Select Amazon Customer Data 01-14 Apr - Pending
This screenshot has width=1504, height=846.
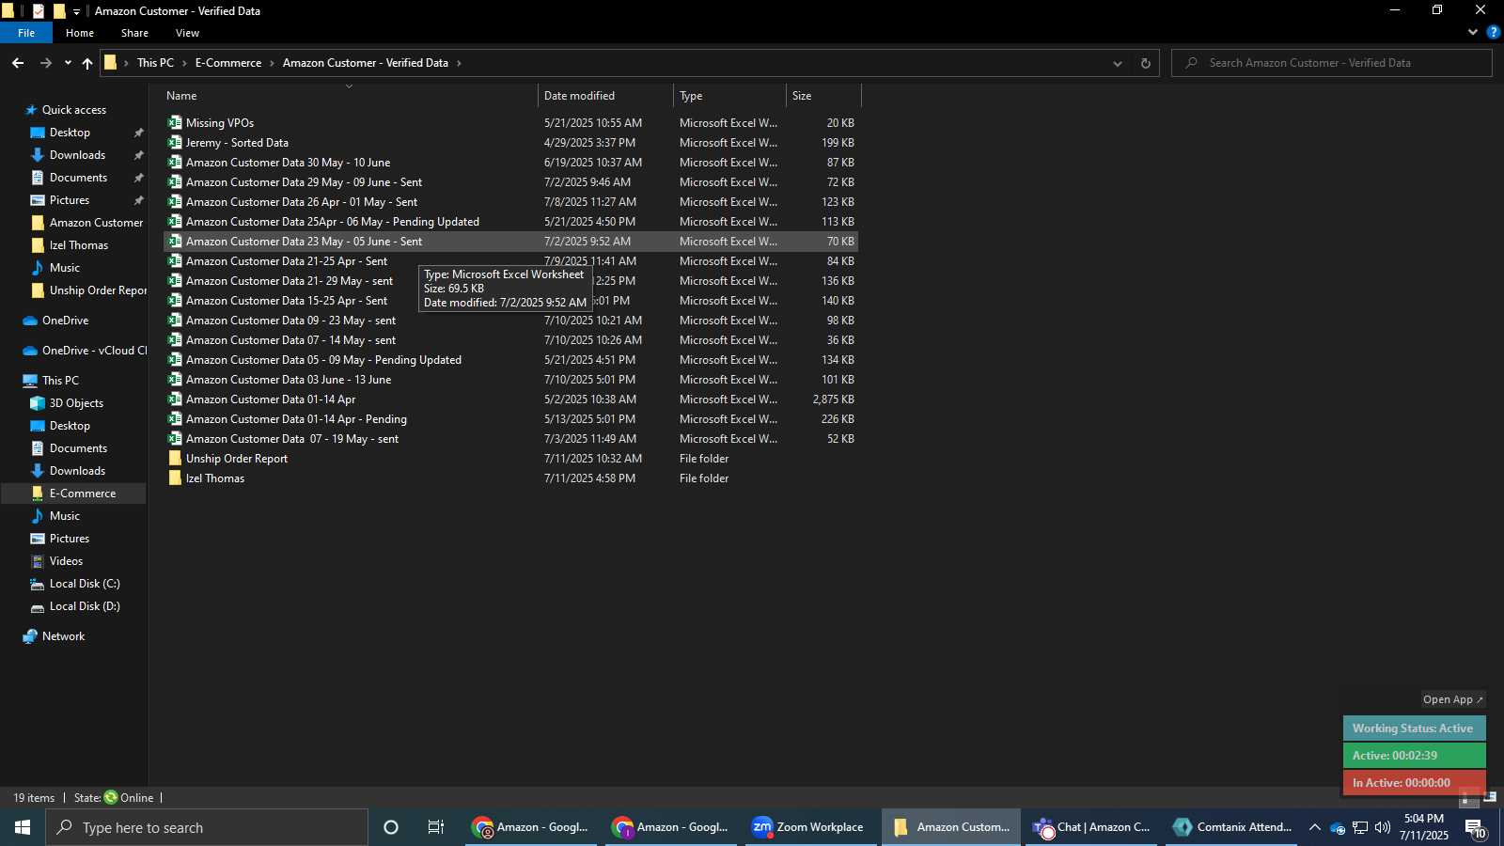point(296,419)
